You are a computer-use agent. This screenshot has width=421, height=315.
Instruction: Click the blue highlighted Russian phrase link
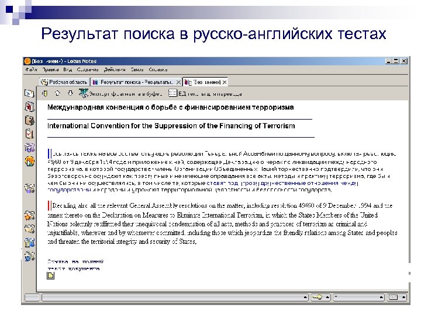point(202,187)
